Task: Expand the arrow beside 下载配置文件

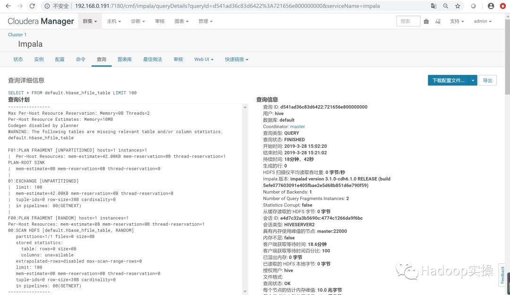Action: pos(473,80)
